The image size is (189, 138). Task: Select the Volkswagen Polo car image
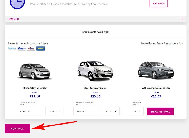coord(156,70)
